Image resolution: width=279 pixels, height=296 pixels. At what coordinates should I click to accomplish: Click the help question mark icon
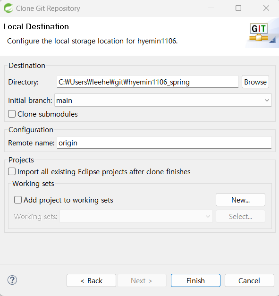click(x=12, y=280)
